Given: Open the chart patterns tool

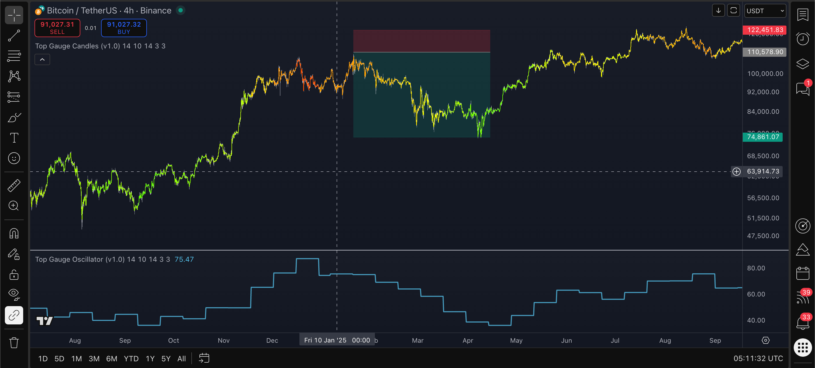Looking at the screenshot, I should 14,76.
